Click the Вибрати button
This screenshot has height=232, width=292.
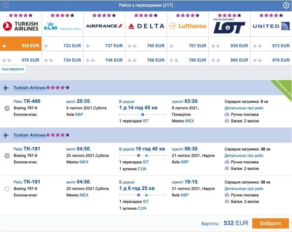[270, 223]
